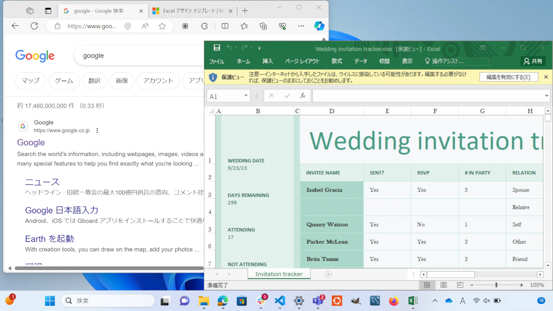The height and width of the screenshot is (311, 553).
Task: Open the ファイル menu in Excel
Action: (x=217, y=61)
